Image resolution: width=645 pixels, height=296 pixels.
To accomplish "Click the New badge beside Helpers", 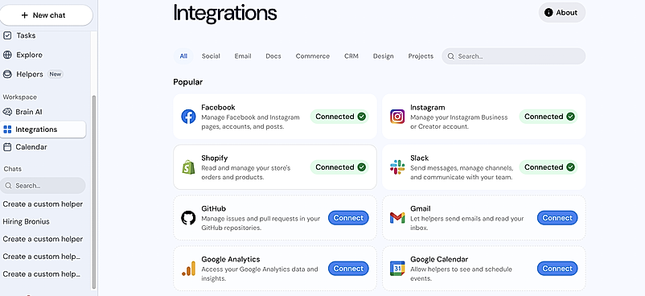I will (55, 74).
